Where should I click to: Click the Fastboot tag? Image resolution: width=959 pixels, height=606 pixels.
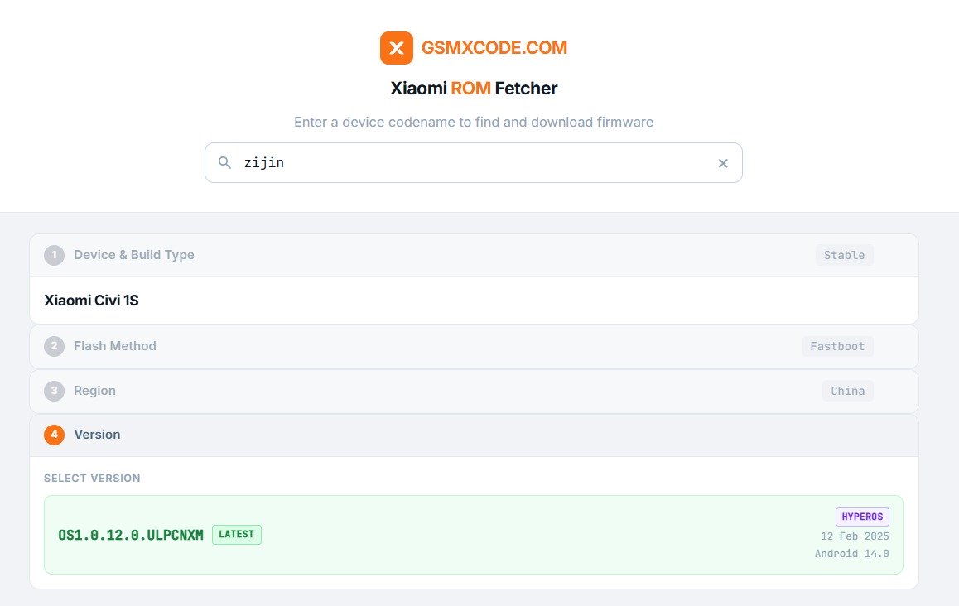(x=837, y=346)
